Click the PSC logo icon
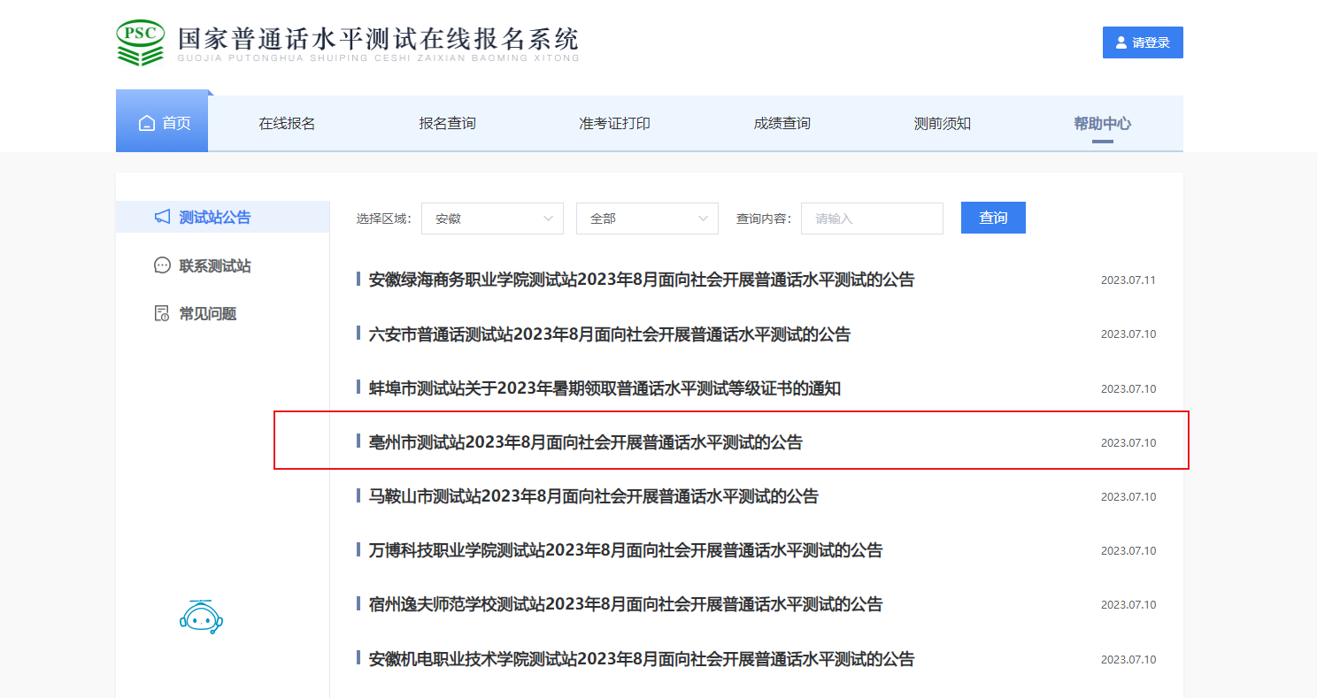This screenshot has width=1317, height=698. pyautogui.click(x=140, y=42)
